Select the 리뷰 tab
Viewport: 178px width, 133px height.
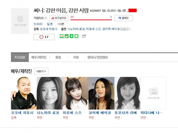76,57
